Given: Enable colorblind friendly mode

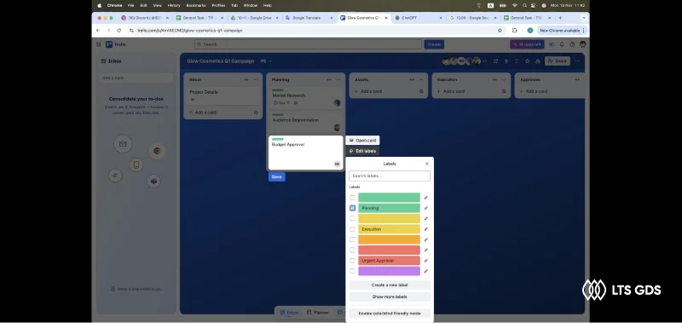Looking at the screenshot, I should (x=390, y=313).
